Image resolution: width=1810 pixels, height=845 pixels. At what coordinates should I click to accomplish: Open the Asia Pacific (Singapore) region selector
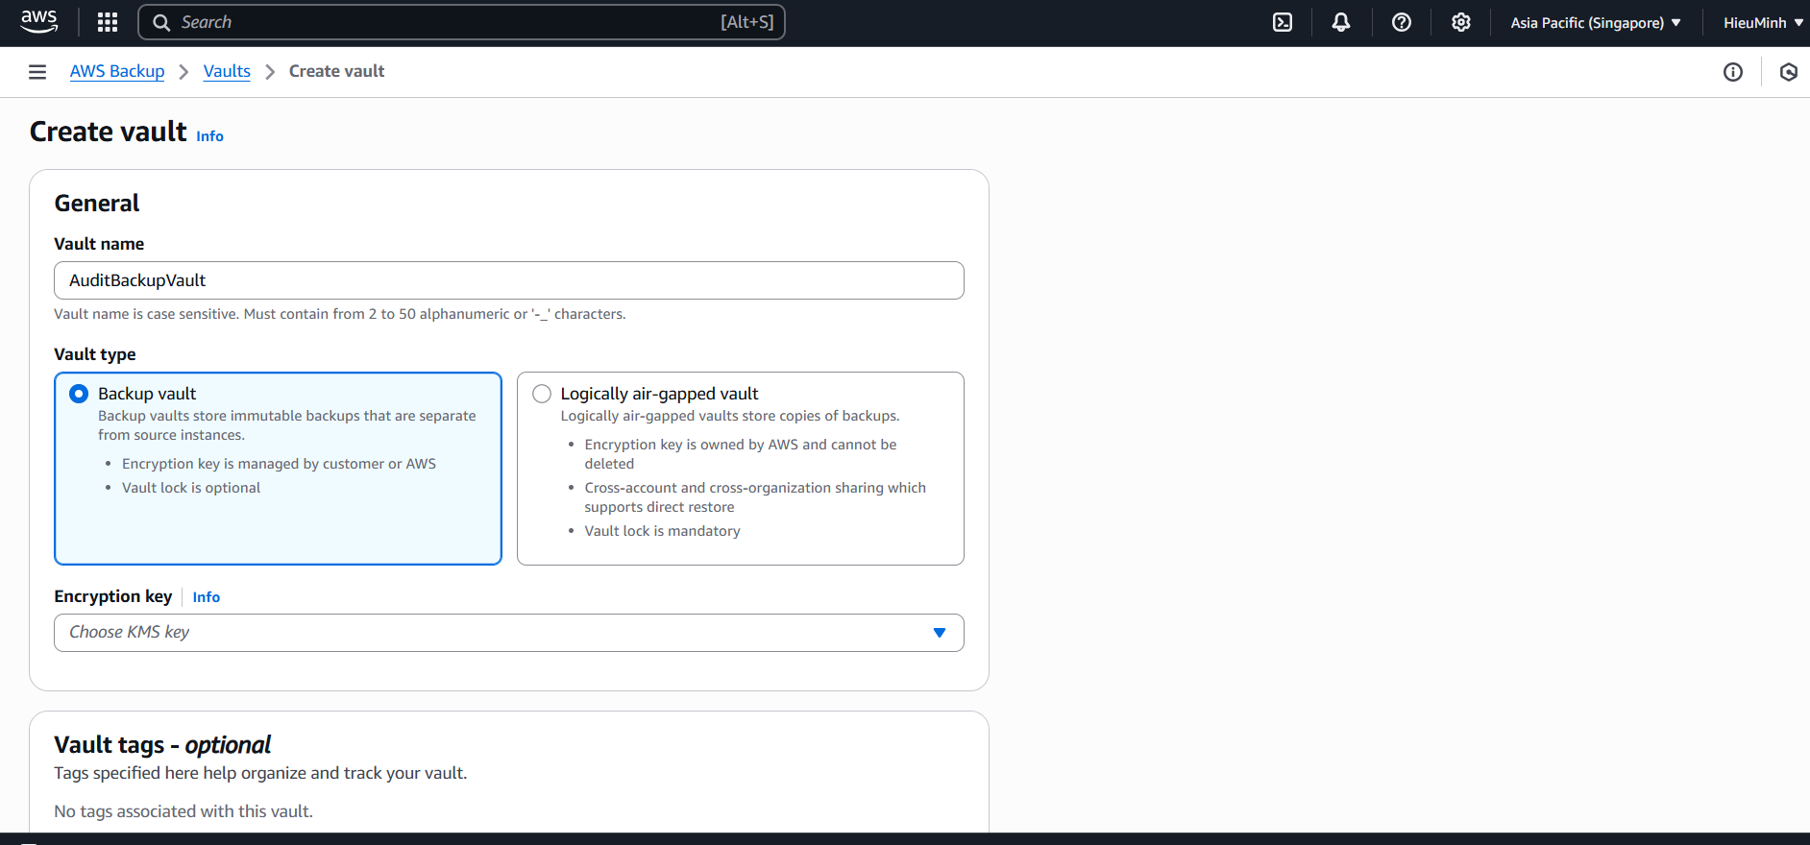[1596, 22]
